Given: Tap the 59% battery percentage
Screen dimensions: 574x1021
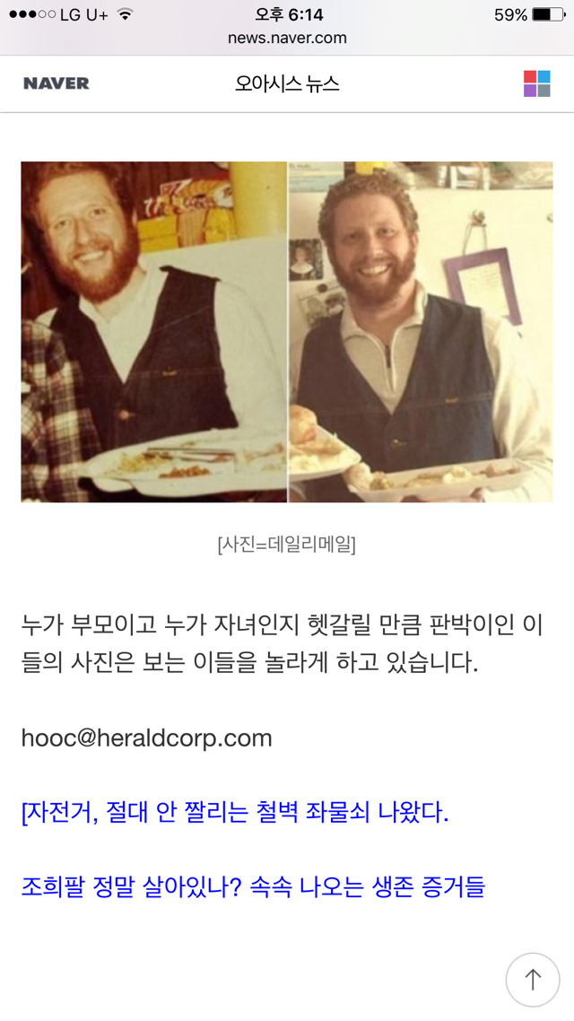Looking at the screenshot, I should [x=510, y=14].
